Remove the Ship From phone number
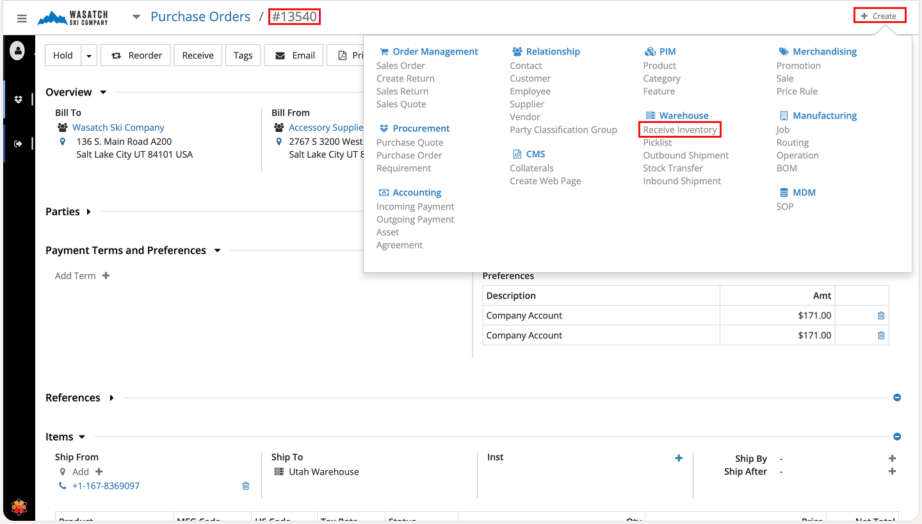922x524 pixels. click(245, 486)
